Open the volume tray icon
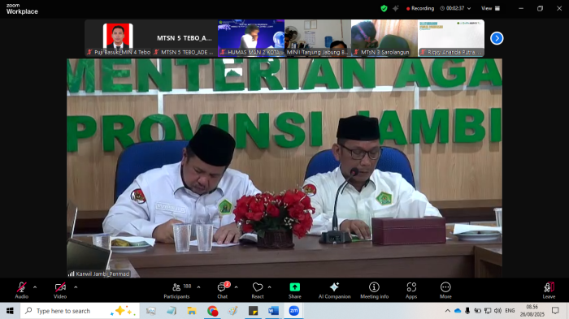569x319 pixels. pyautogui.click(x=497, y=311)
